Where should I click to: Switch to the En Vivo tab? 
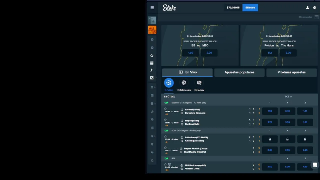point(187,72)
